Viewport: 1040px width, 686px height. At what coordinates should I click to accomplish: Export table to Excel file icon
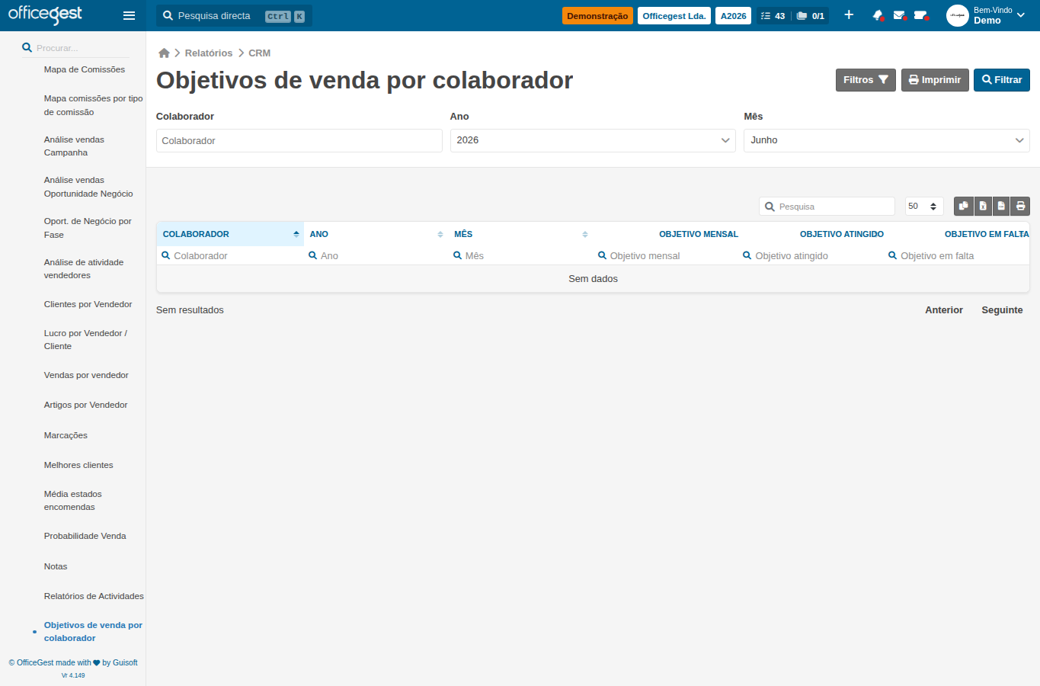click(983, 206)
